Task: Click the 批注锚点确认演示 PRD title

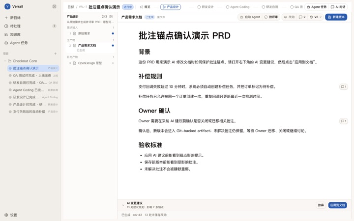Action: click(x=184, y=36)
